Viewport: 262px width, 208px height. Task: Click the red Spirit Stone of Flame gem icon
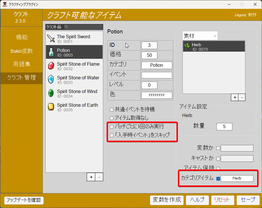[51, 66]
